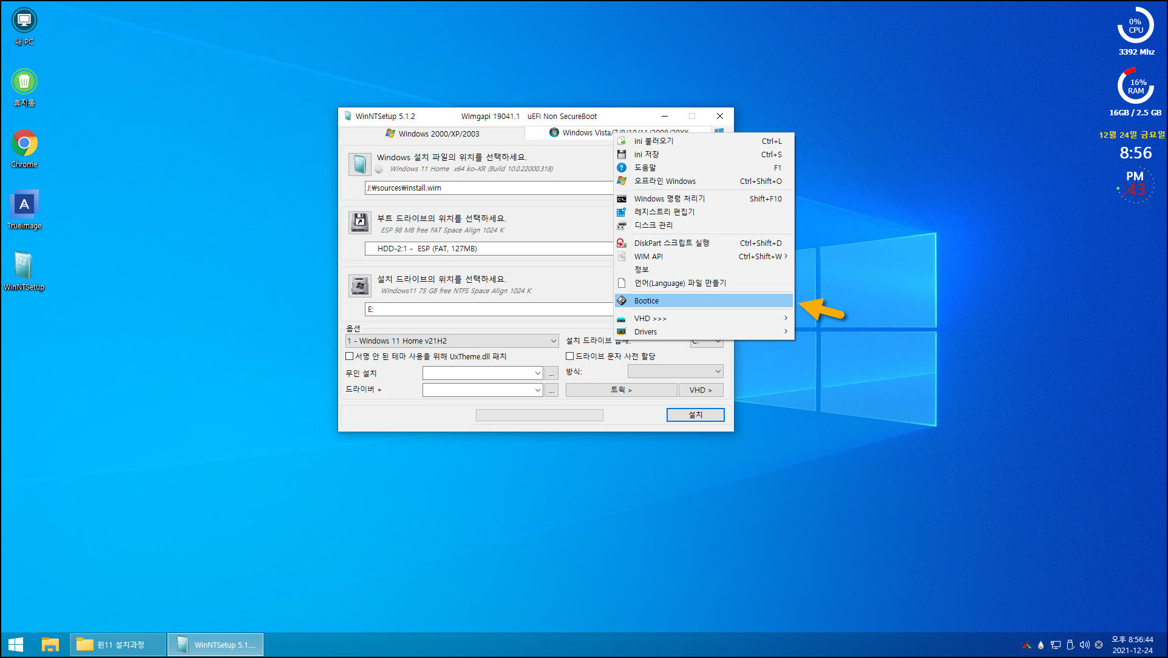Click the Windows logo button beside the tabs
Viewport: 1168px width, 658px height.
719,131
